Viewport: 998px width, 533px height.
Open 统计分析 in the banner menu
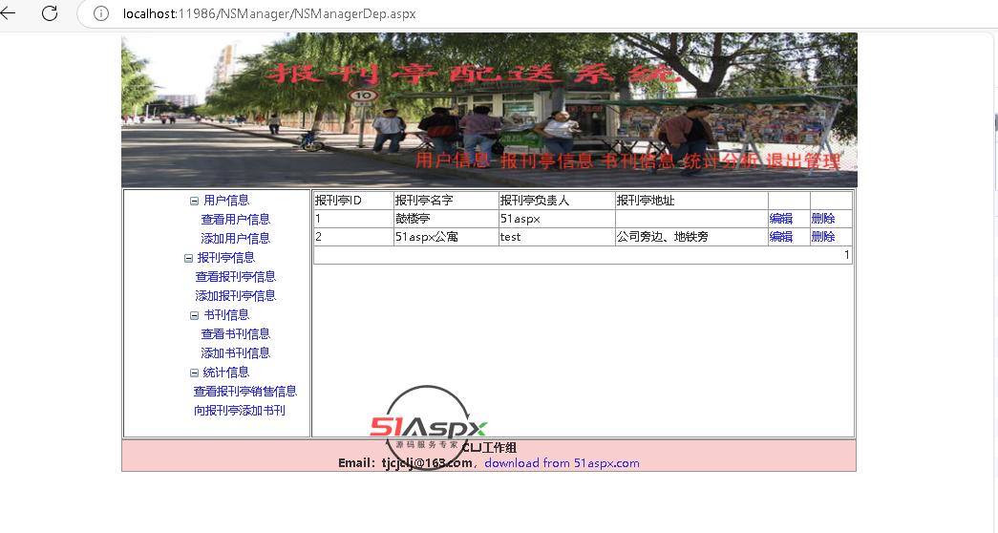click(720, 161)
